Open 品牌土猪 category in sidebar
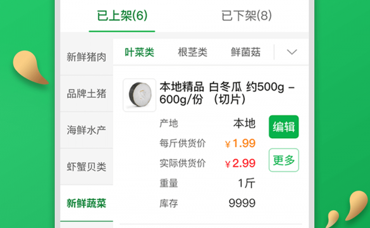The image size is (370, 228). coord(87,94)
